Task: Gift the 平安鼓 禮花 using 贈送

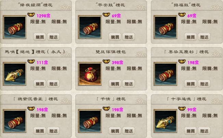Action: tap(129, 37)
